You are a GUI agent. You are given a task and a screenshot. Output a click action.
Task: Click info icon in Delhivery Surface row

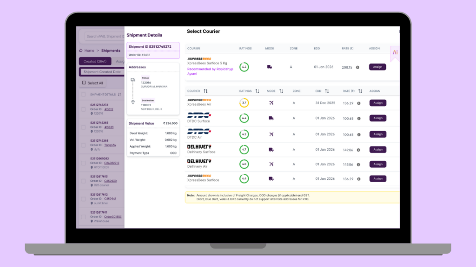[x=358, y=150]
